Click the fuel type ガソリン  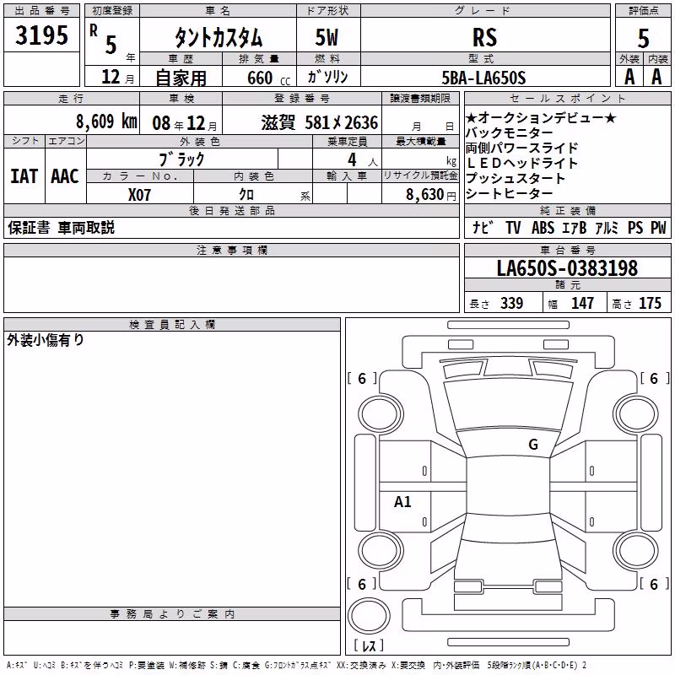tap(327, 77)
